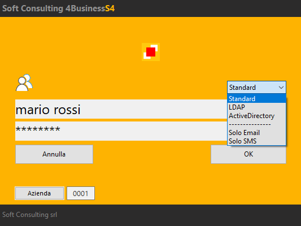Image resolution: width=301 pixels, height=226 pixels.
Task: Click the Soft Consulting 4Business title text
Action: 54,8
